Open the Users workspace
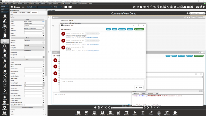This screenshot has width=206, height=116. click(x=5, y=61)
